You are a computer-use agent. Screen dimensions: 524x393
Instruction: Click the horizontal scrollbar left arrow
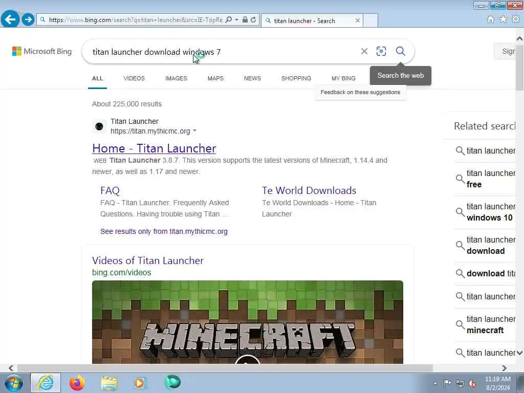(x=11, y=368)
